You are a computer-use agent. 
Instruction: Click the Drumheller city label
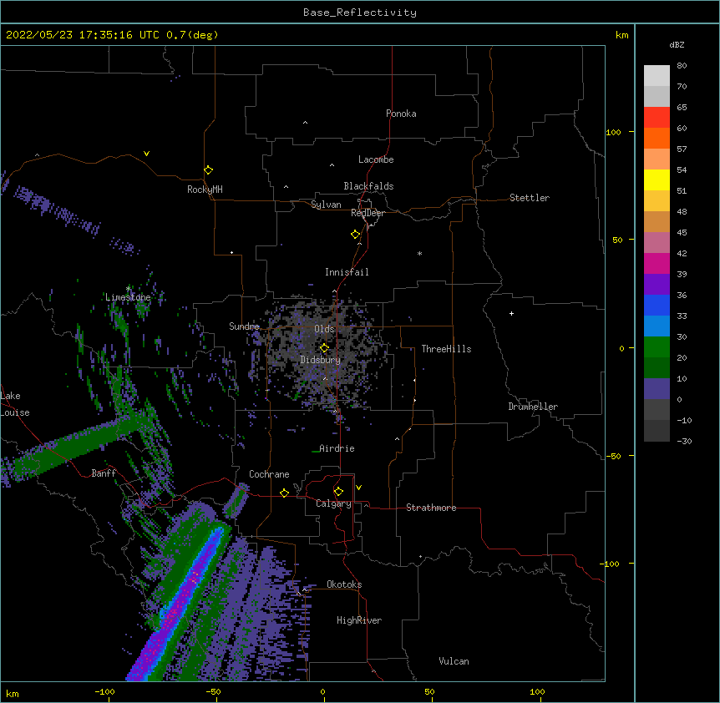tap(533, 407)
